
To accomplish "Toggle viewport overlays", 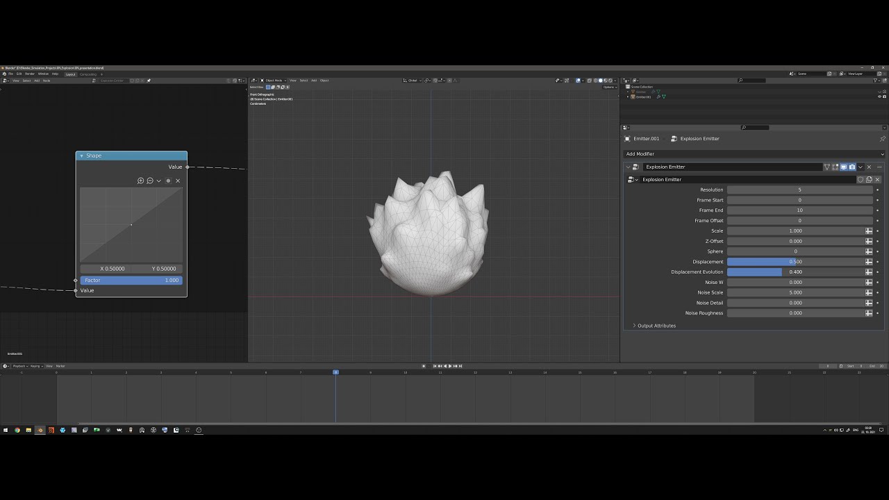I will [x=578, y=81].
